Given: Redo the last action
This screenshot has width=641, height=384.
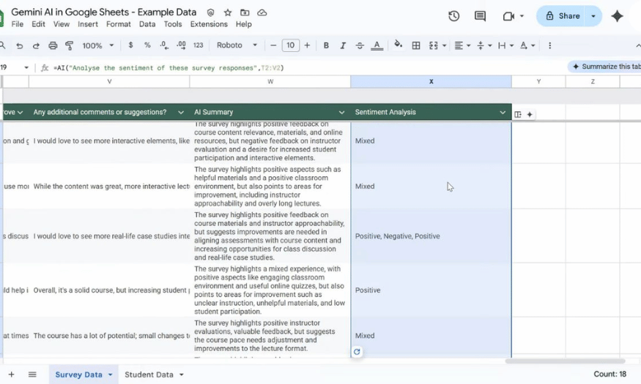Looking at the screenshot, I should [36, 45].
